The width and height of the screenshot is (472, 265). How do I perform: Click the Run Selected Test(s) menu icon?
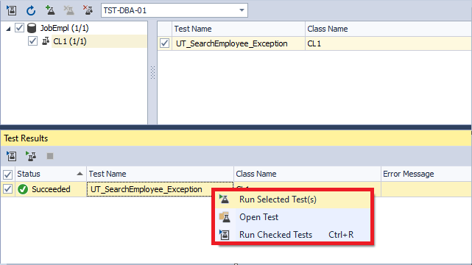click(x=225, y=199)
